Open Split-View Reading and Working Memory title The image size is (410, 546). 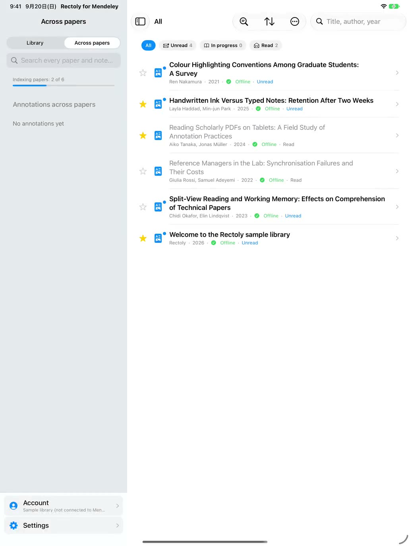(277, 203)
